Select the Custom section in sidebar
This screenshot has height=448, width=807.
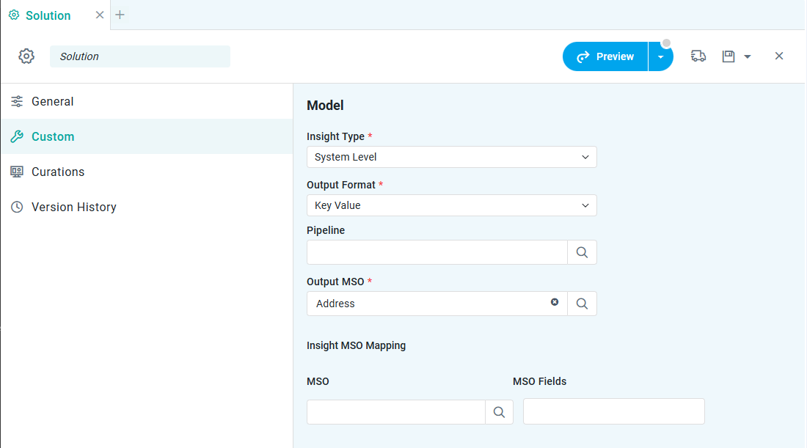click(x=53, y=136)
